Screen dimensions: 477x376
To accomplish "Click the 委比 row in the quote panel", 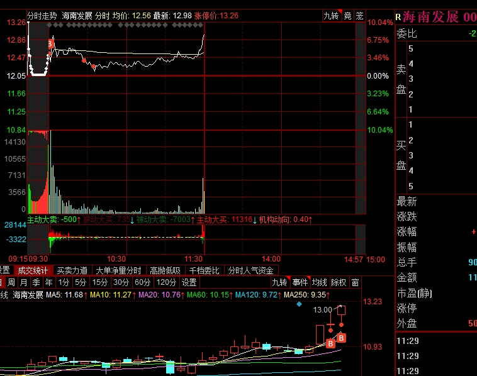I will click(x=436, y=33).
